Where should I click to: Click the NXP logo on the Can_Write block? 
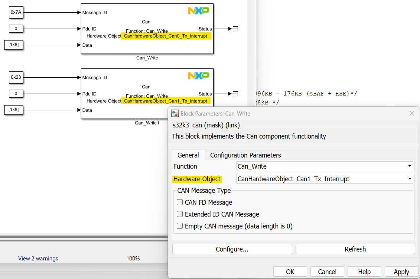click(199, 11)
